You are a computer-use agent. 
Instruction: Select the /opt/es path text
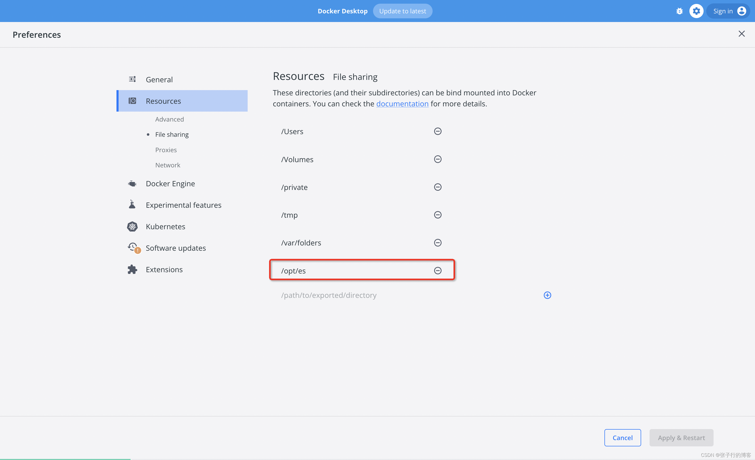pyautogui.click(x=293, y=271)
